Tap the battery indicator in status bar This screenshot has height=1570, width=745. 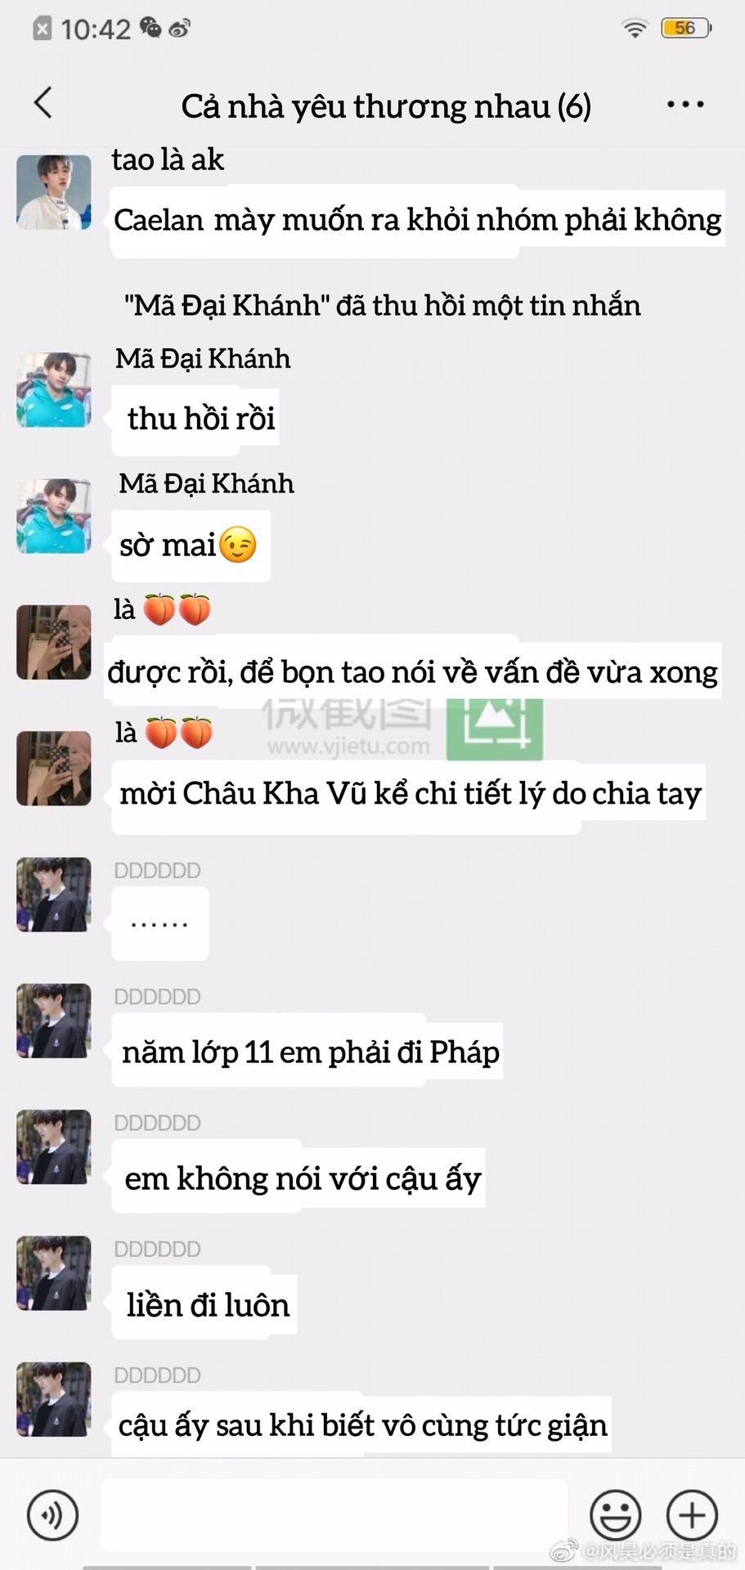[x=686, y=29]
